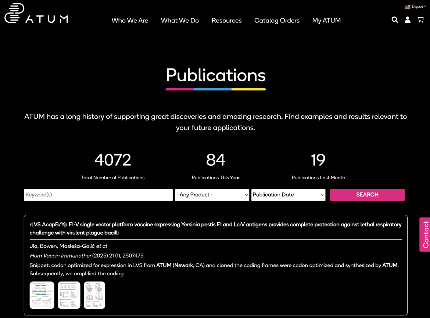Open the Resources menu
This screenshot has height=318, width=430.
(x=226, y=20)
